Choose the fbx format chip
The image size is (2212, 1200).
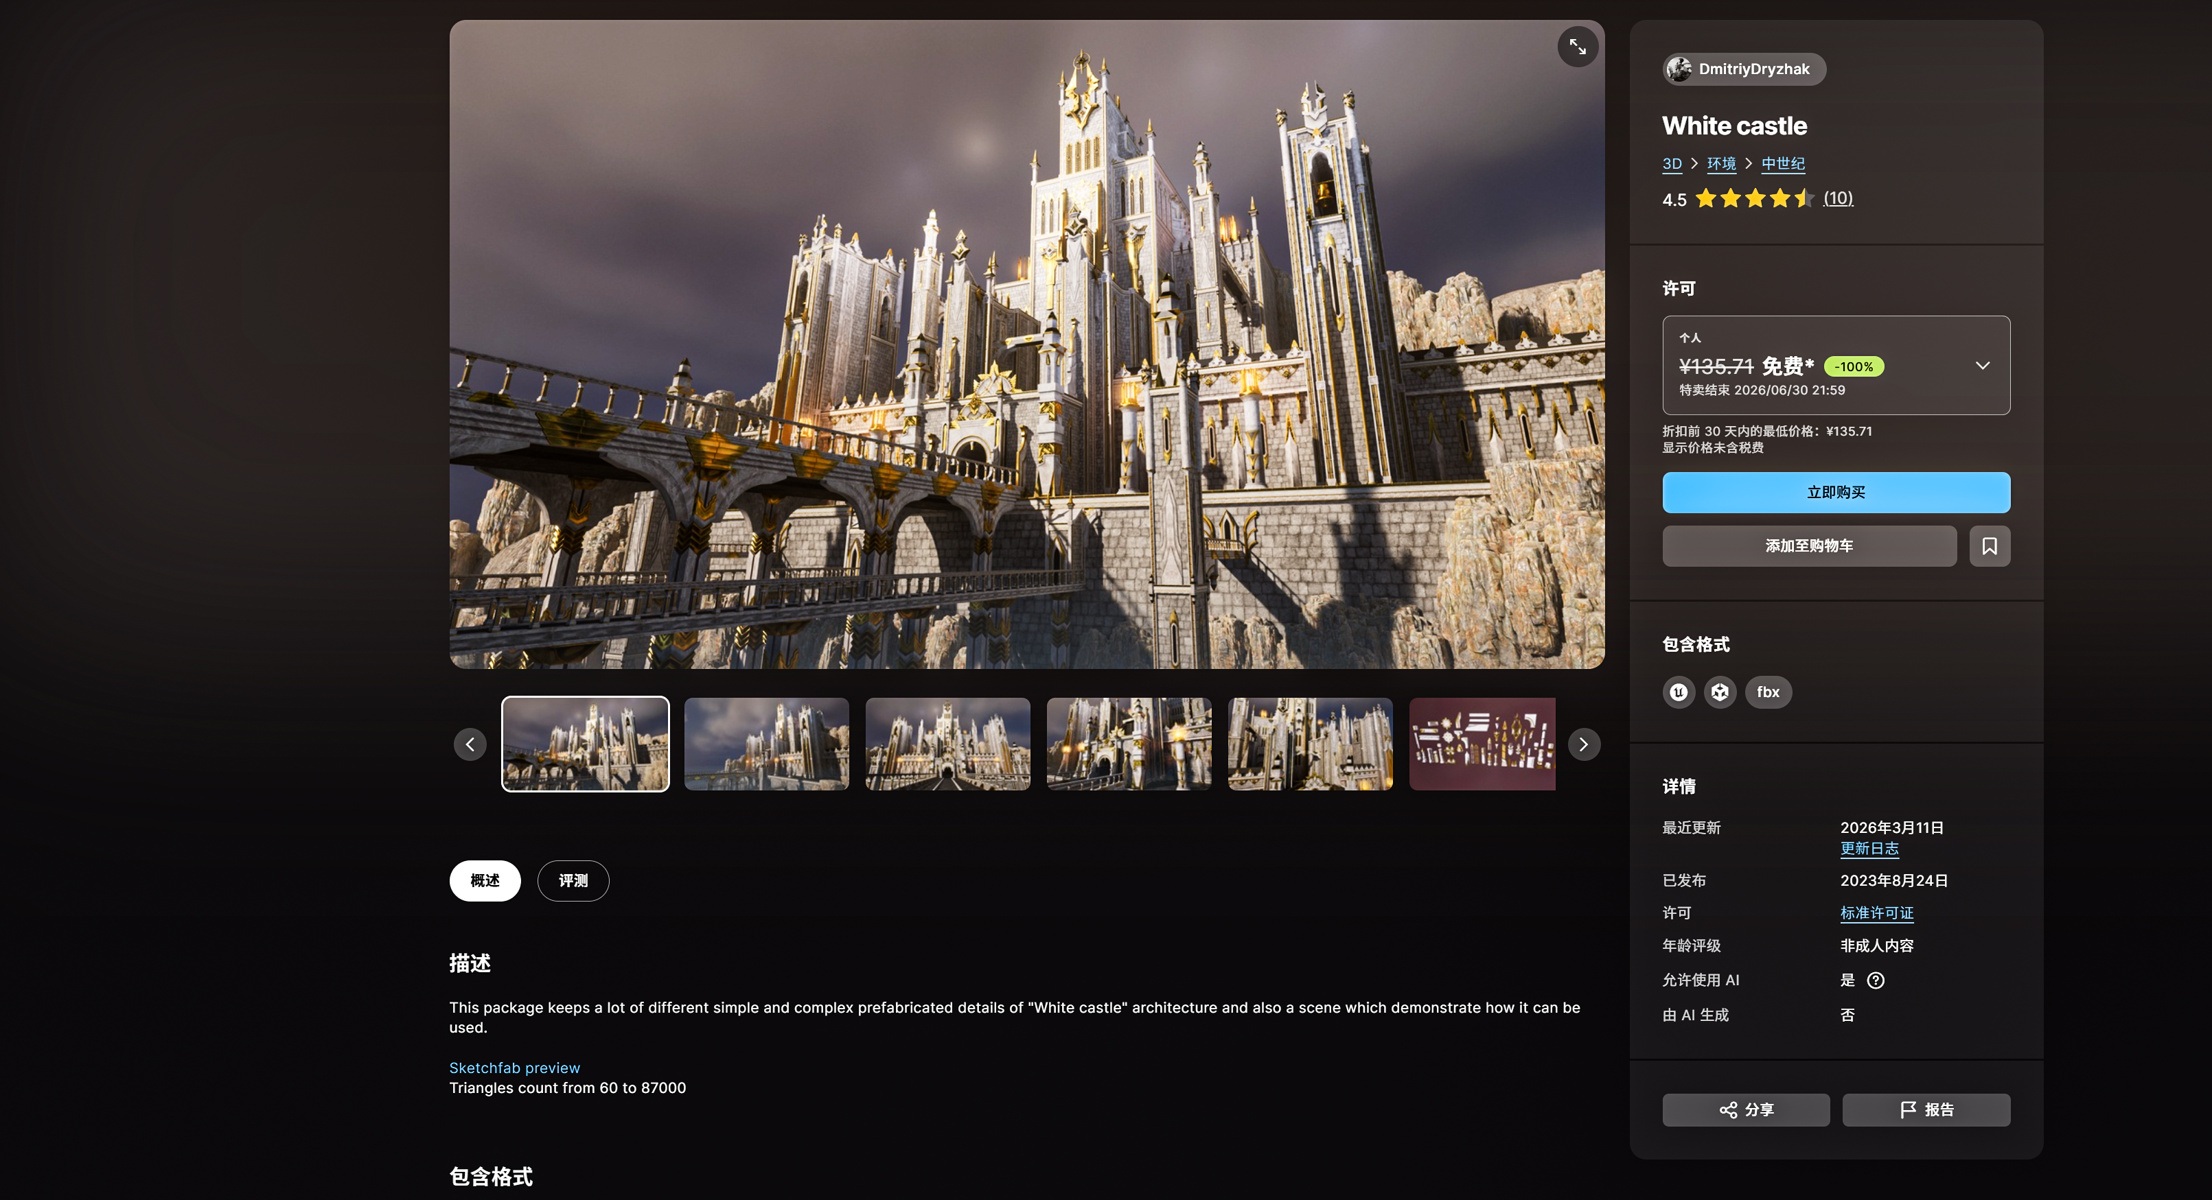[x=1767, y=692]
